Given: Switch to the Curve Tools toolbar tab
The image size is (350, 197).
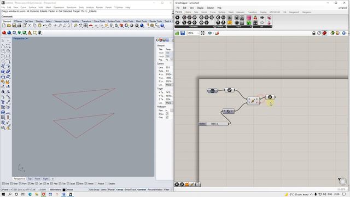Looking at the screenshot, I should tap(100, 21).
